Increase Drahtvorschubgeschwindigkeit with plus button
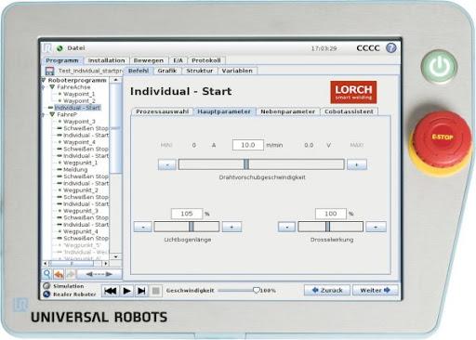 [x=357, y=164]
